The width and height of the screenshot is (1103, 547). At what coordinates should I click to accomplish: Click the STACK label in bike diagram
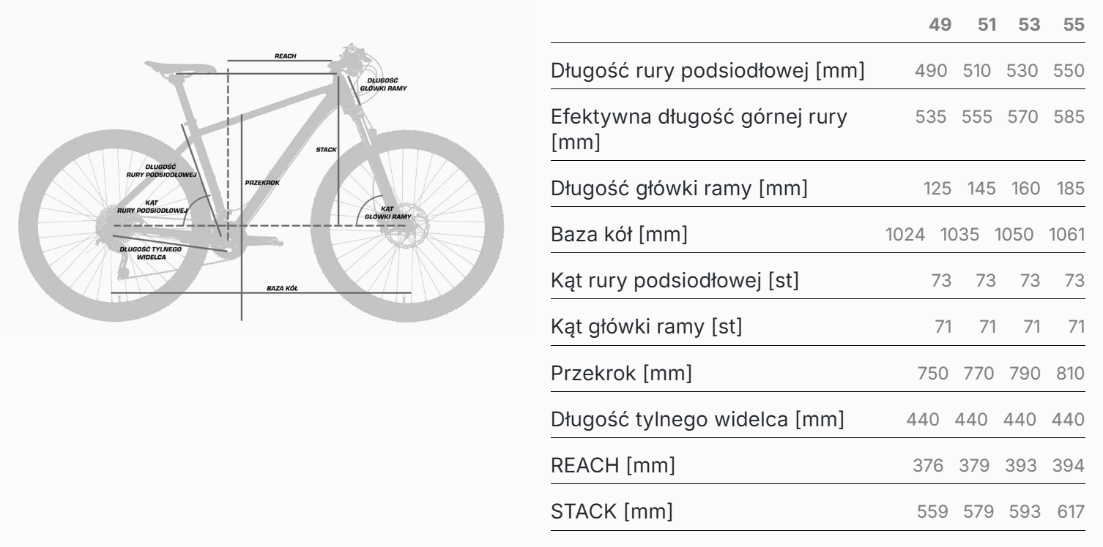326,149
